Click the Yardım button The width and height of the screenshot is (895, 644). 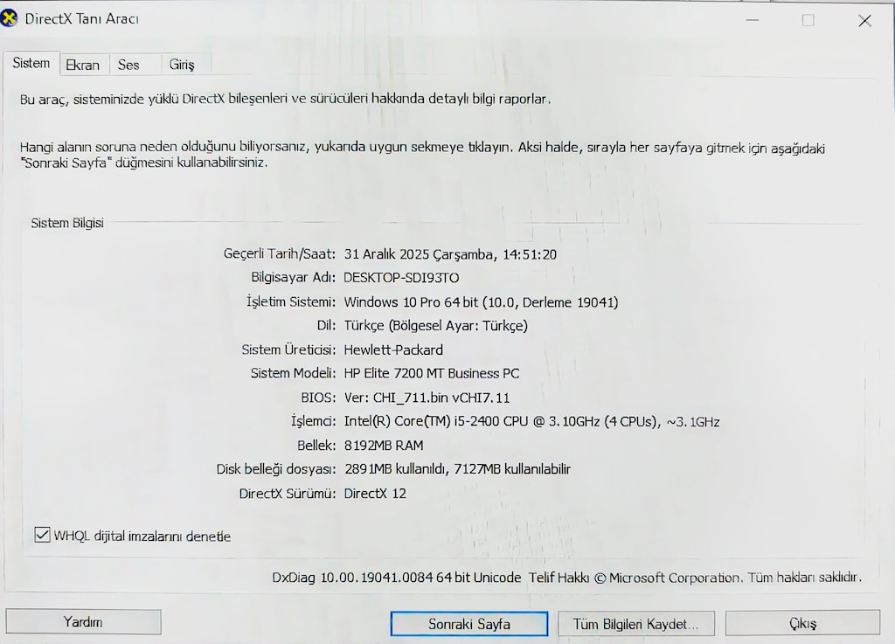coord(83,622)
